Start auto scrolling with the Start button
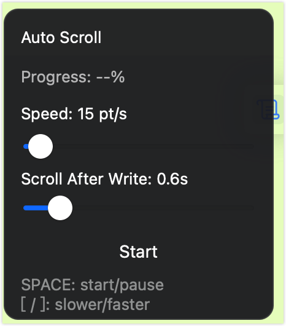 pos(139,252)
